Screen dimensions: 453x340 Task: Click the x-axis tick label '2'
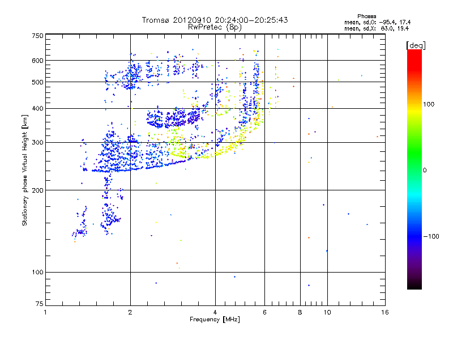coord(130,312)
